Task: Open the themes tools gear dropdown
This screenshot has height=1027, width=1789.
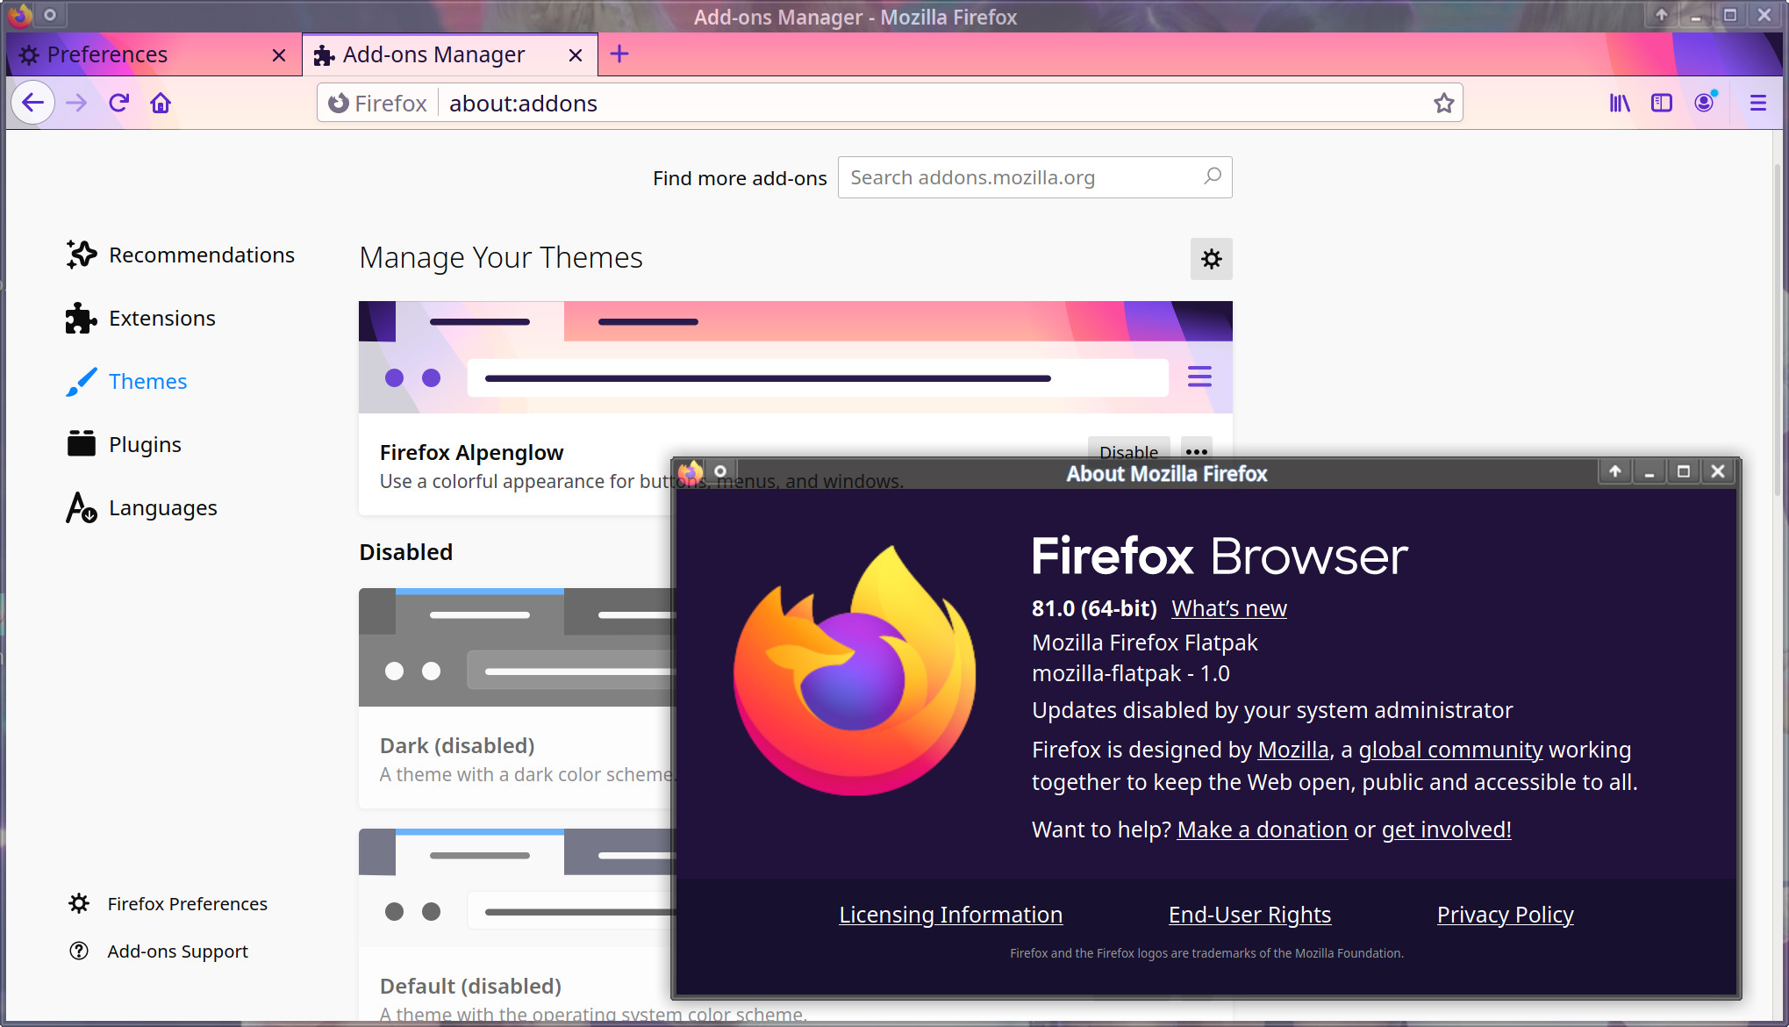Action: [x=1211, y=259]
